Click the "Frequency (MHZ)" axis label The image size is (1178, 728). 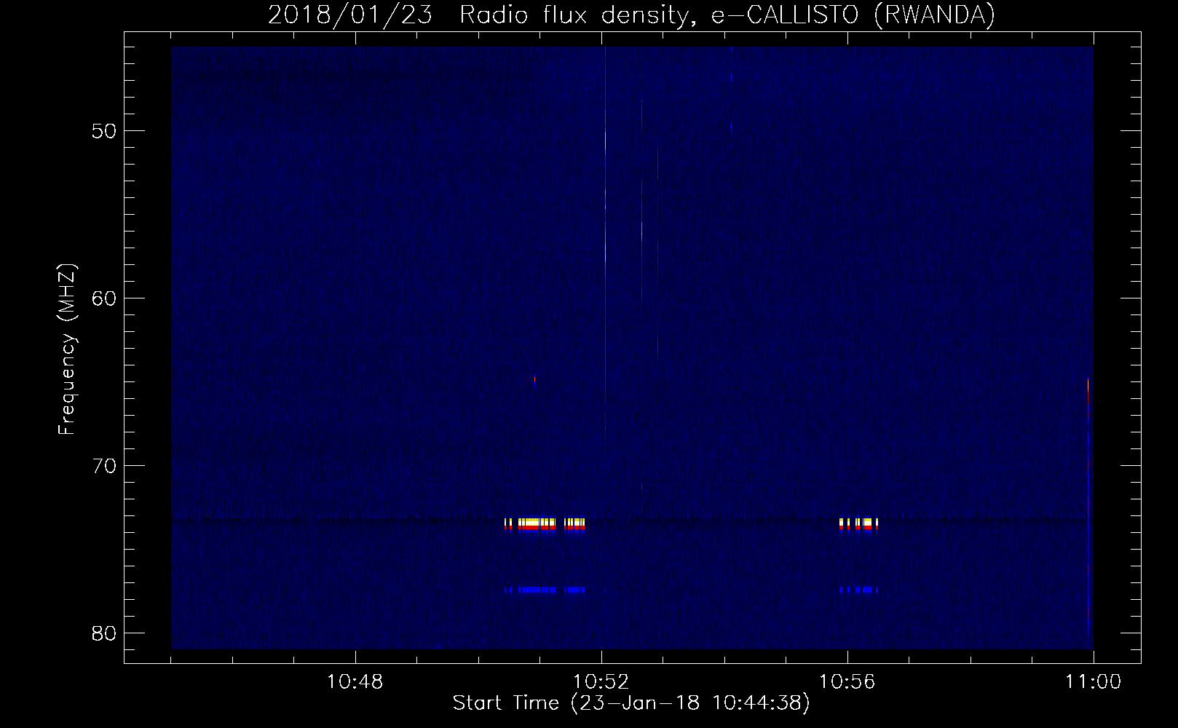coord(67,350)
